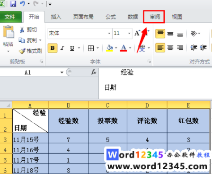The width and height of the screenshot is (212, 174).
Task: Apply the yellow Fill Color bucket
Action: click(109, 48)
